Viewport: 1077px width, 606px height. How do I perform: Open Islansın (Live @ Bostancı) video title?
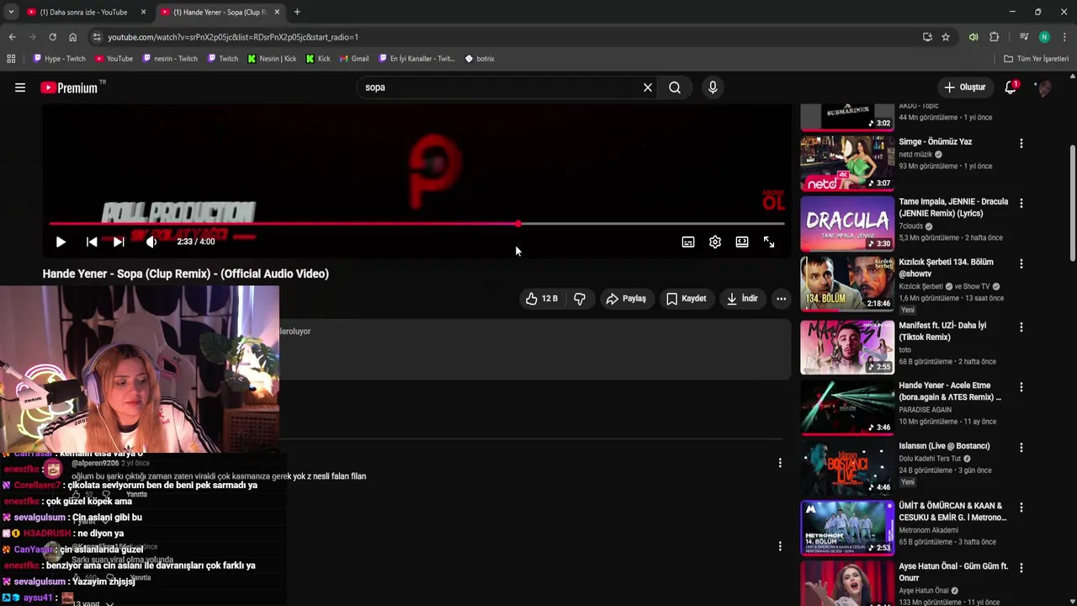pyautogui.click(x=944, y=446)
